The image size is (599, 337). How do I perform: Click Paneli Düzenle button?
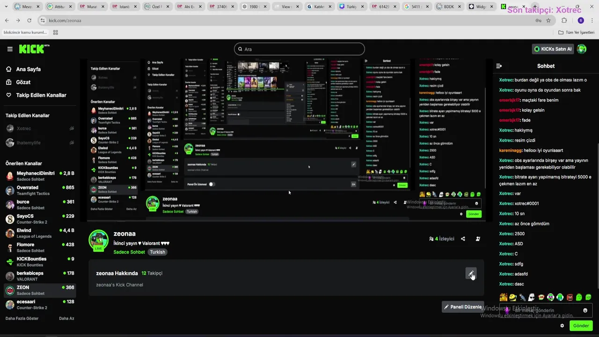click(463, 307)
